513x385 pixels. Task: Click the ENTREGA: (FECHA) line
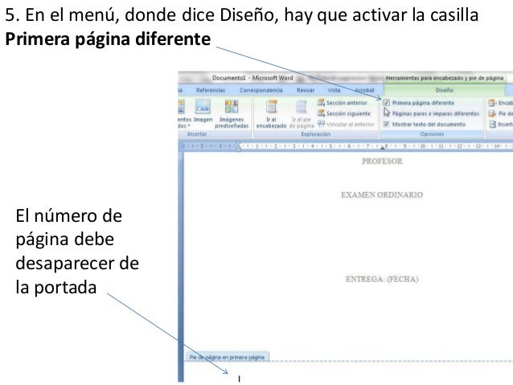tap(382, 279)
